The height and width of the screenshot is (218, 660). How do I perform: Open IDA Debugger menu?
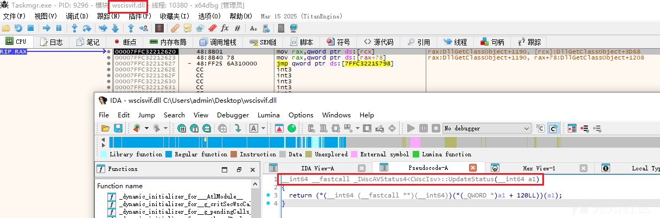point(233,115)
